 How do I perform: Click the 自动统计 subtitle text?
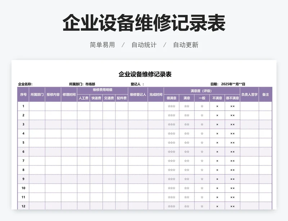coord(144,45)
